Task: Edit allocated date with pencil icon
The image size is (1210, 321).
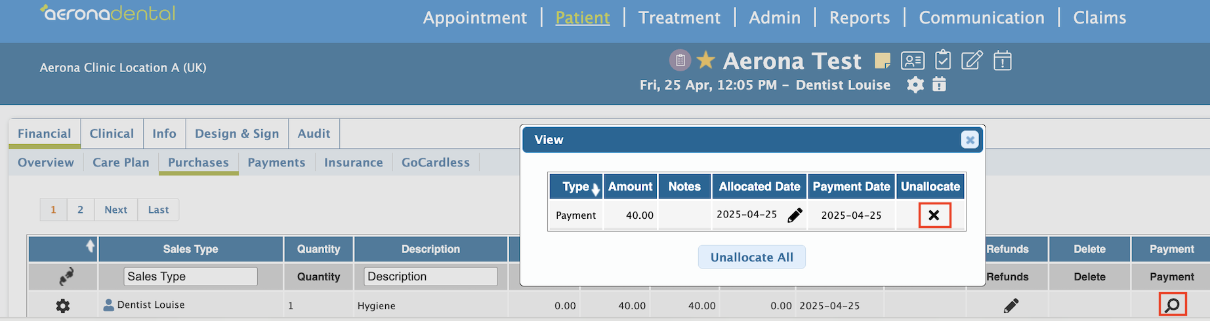Action: (795, 215)
